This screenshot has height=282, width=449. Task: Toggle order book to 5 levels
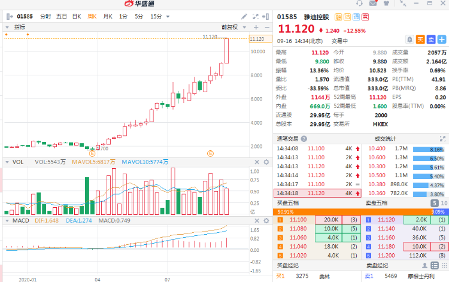point(434,203)
